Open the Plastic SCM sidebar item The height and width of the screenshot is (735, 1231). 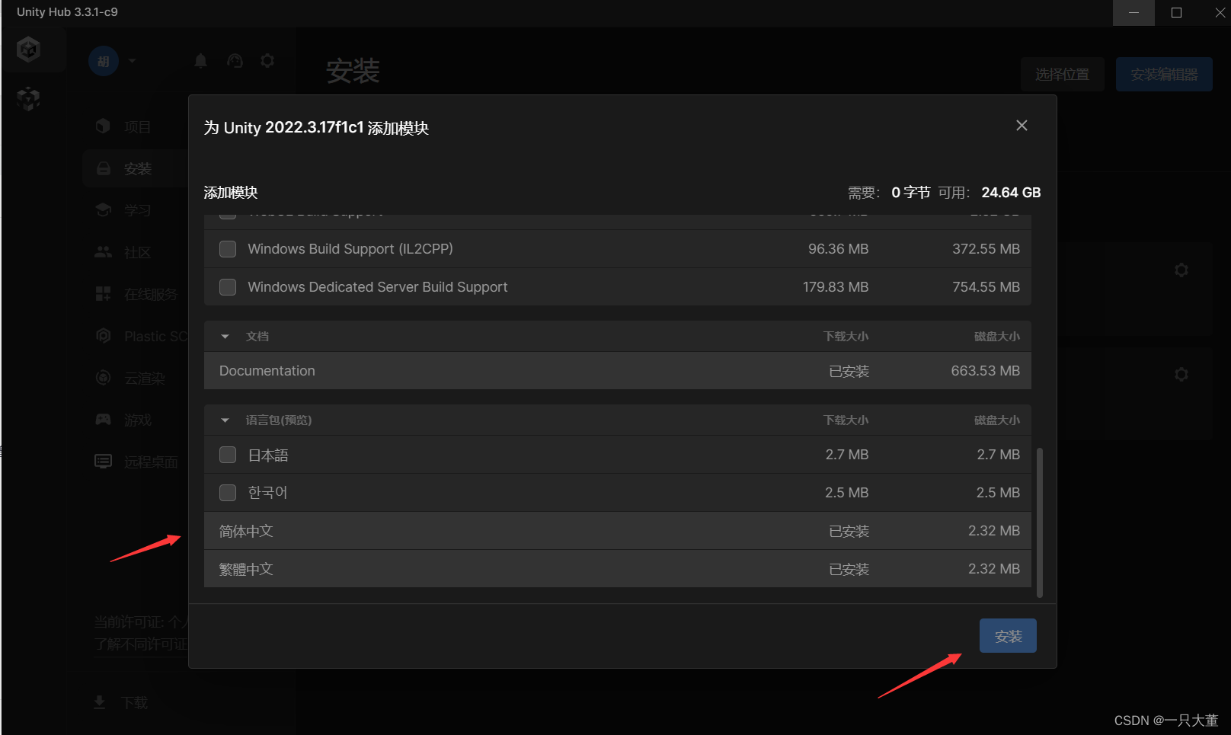pyautogui.click(x=156, y=336)
